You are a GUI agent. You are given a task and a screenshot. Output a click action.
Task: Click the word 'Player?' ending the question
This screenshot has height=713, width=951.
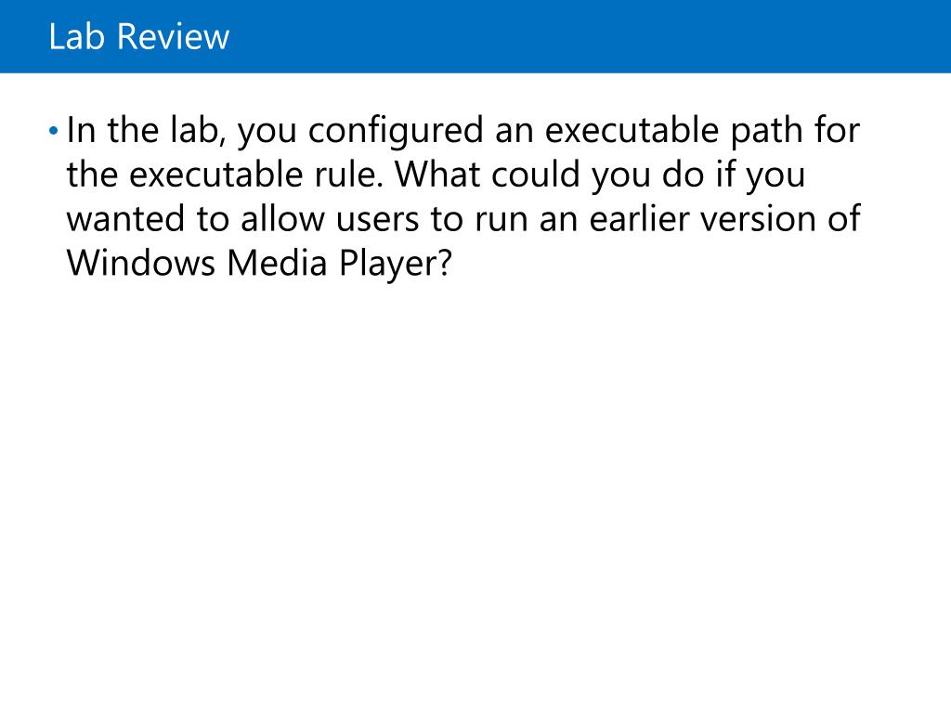click(x=396, y=263)
